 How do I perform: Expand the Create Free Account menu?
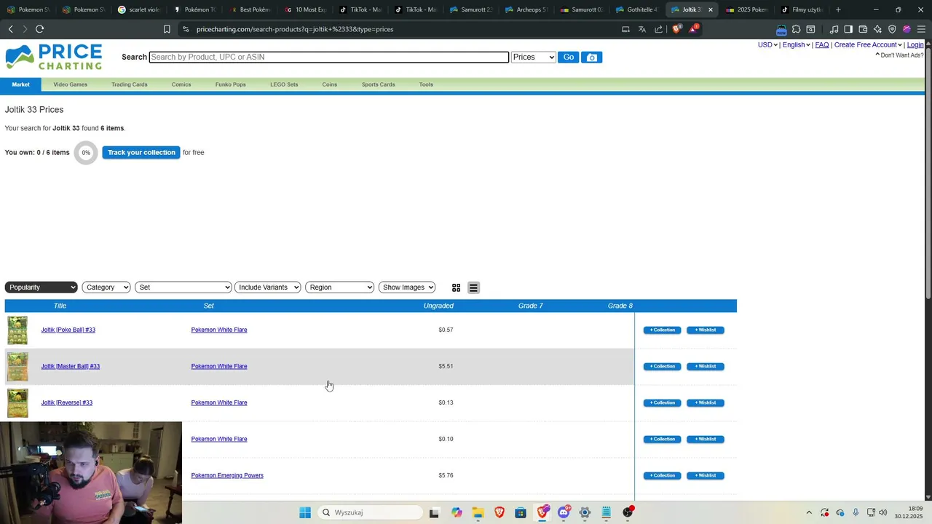pyautogui.click(x=868, y=45)
